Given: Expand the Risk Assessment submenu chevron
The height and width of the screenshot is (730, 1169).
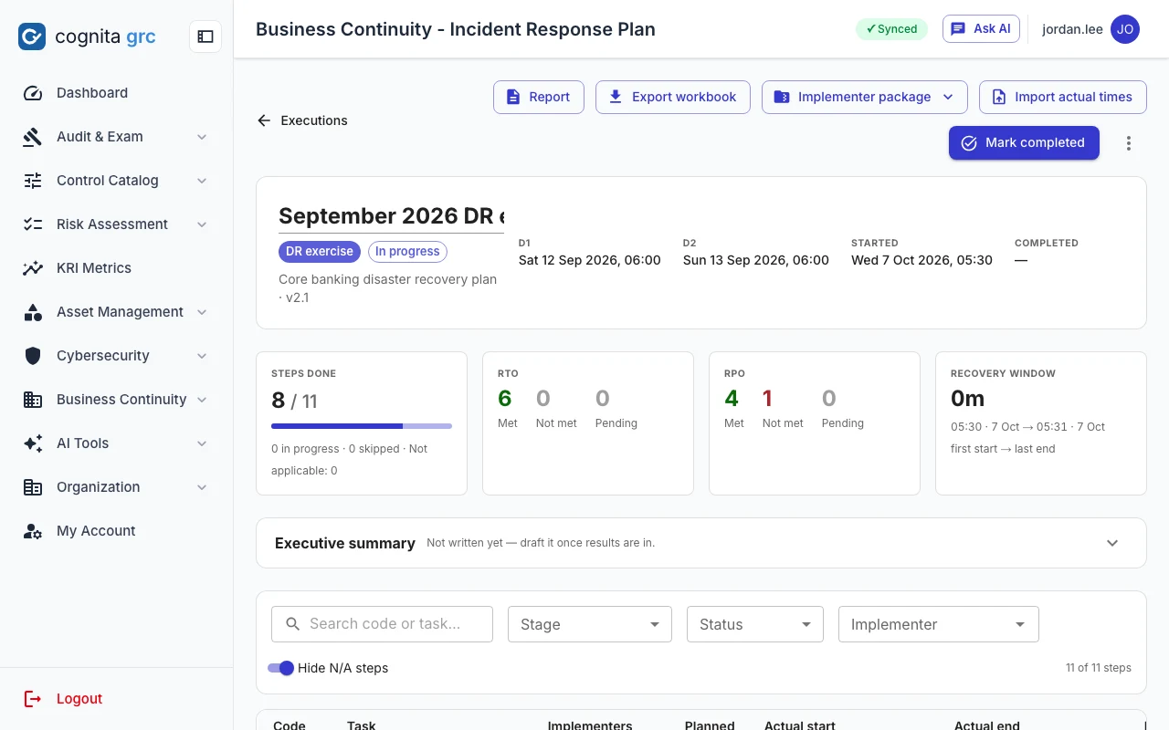Looking at the screenshot, I should [202, 224].
